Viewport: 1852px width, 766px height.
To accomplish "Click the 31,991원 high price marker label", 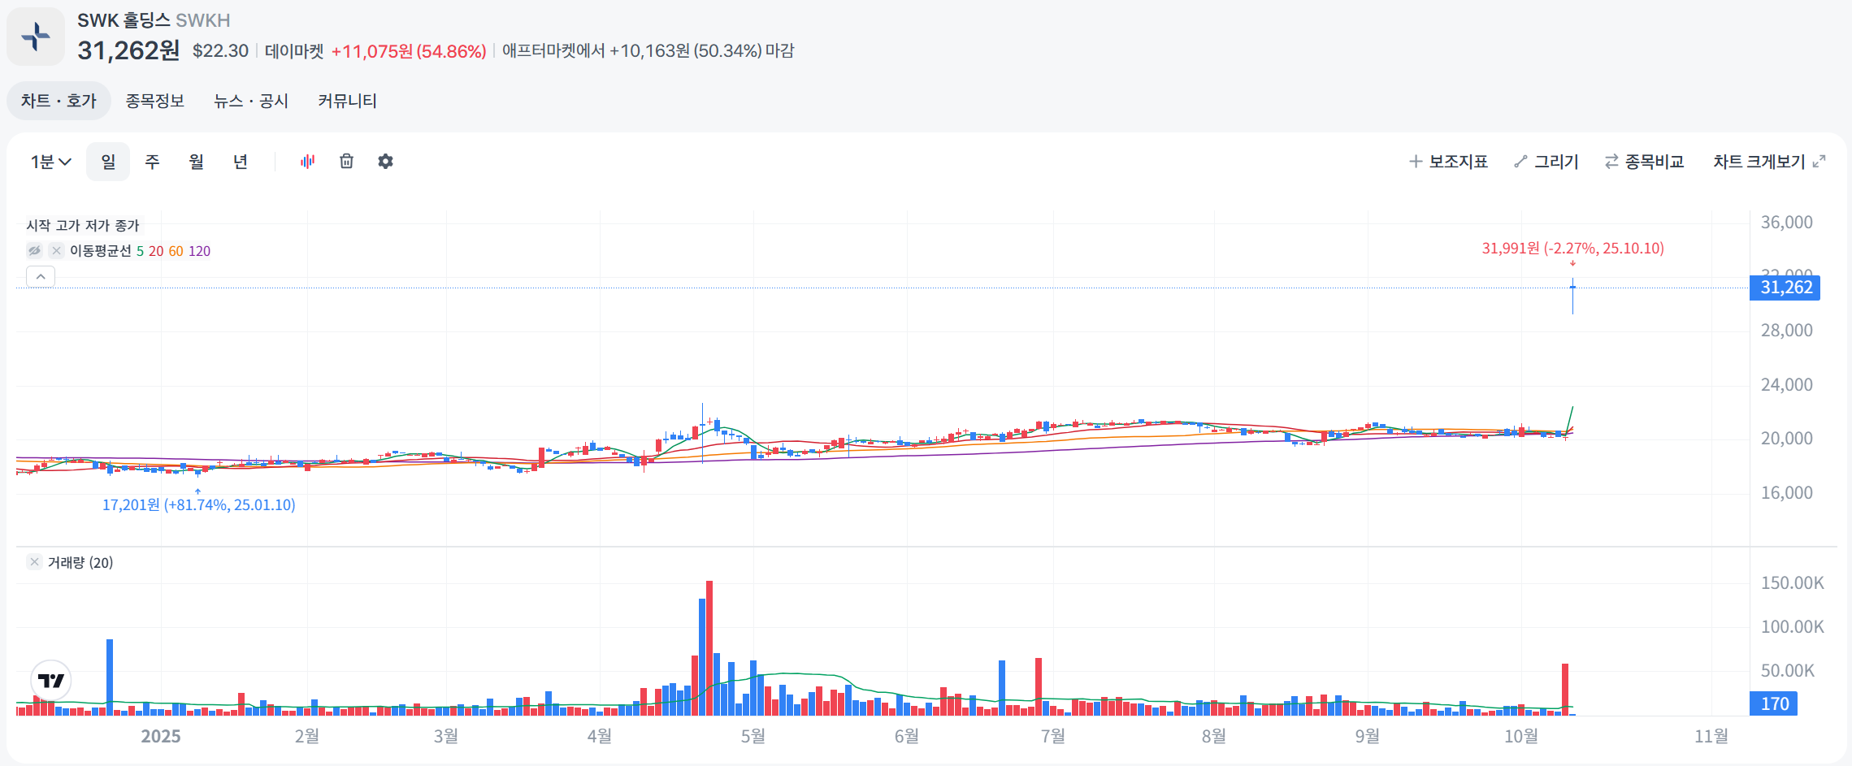I will click(1572, 249).
